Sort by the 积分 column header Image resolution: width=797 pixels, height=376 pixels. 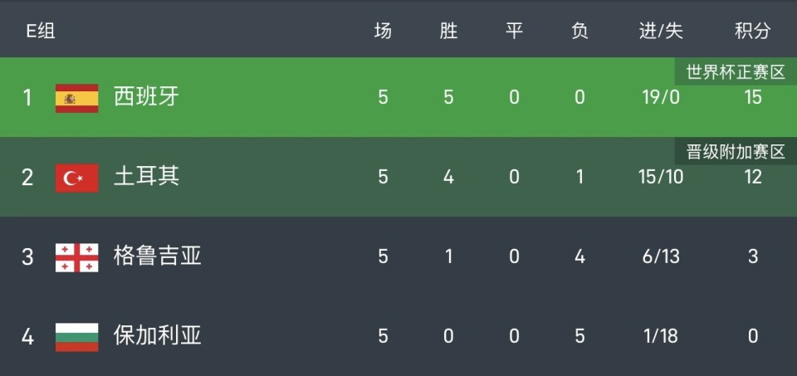752,32
